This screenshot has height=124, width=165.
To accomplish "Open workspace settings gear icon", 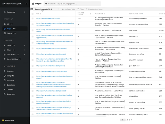I will coord(27,4).
